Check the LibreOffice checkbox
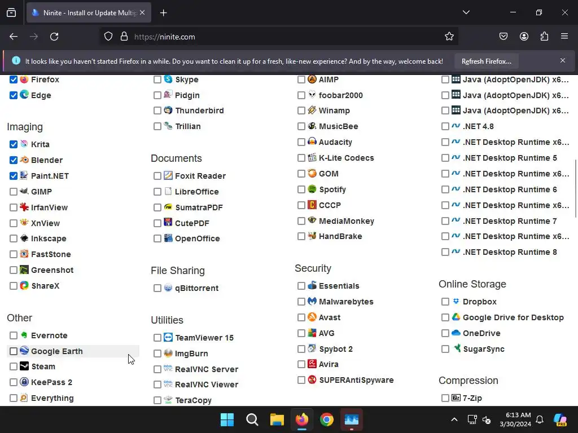This screenshot has width=578, height=433. (x=157, y=192)
